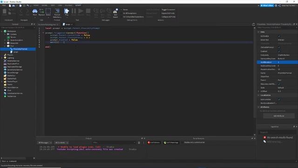
Task: Click the Format Selection icon
Action: click(57, 13)
